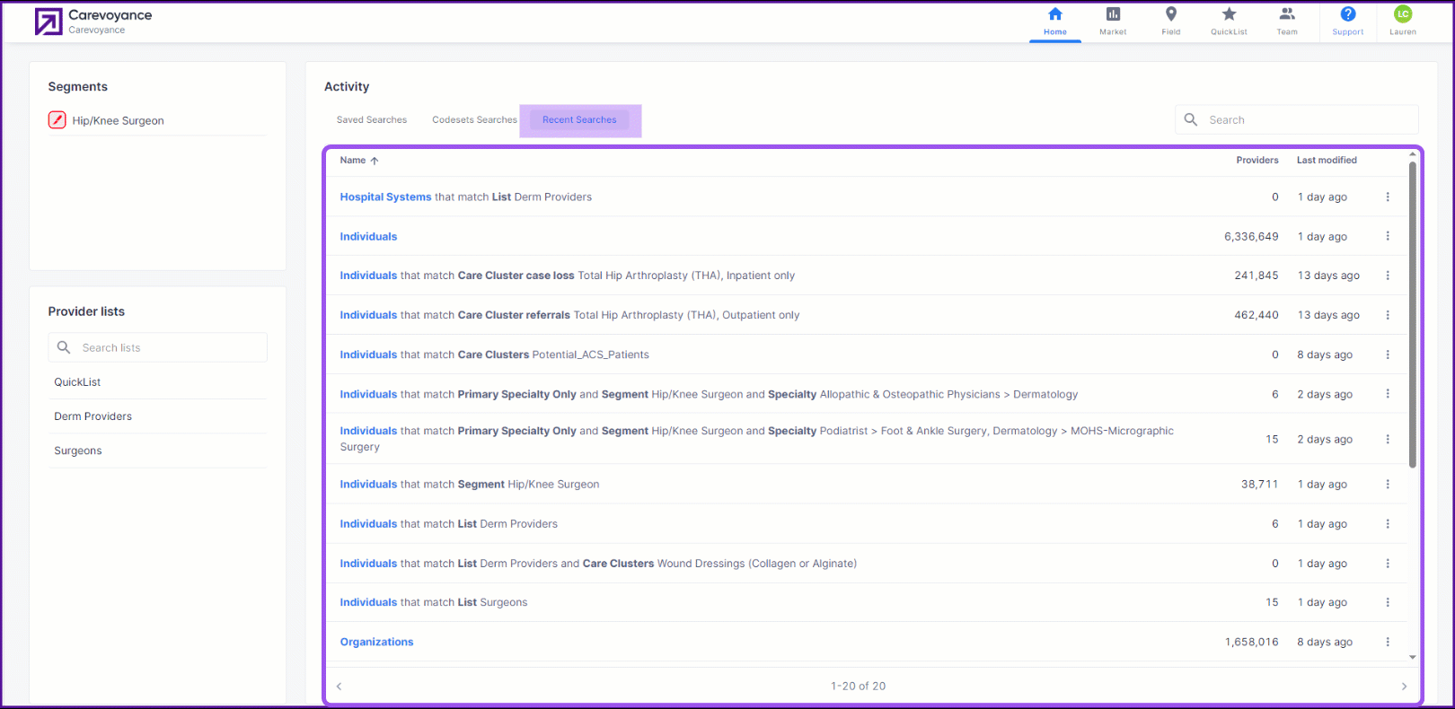1455x709 pixels.
Task: Click the Hip/Knee Surgeon segment icon
Action: [x=57, y=120]
